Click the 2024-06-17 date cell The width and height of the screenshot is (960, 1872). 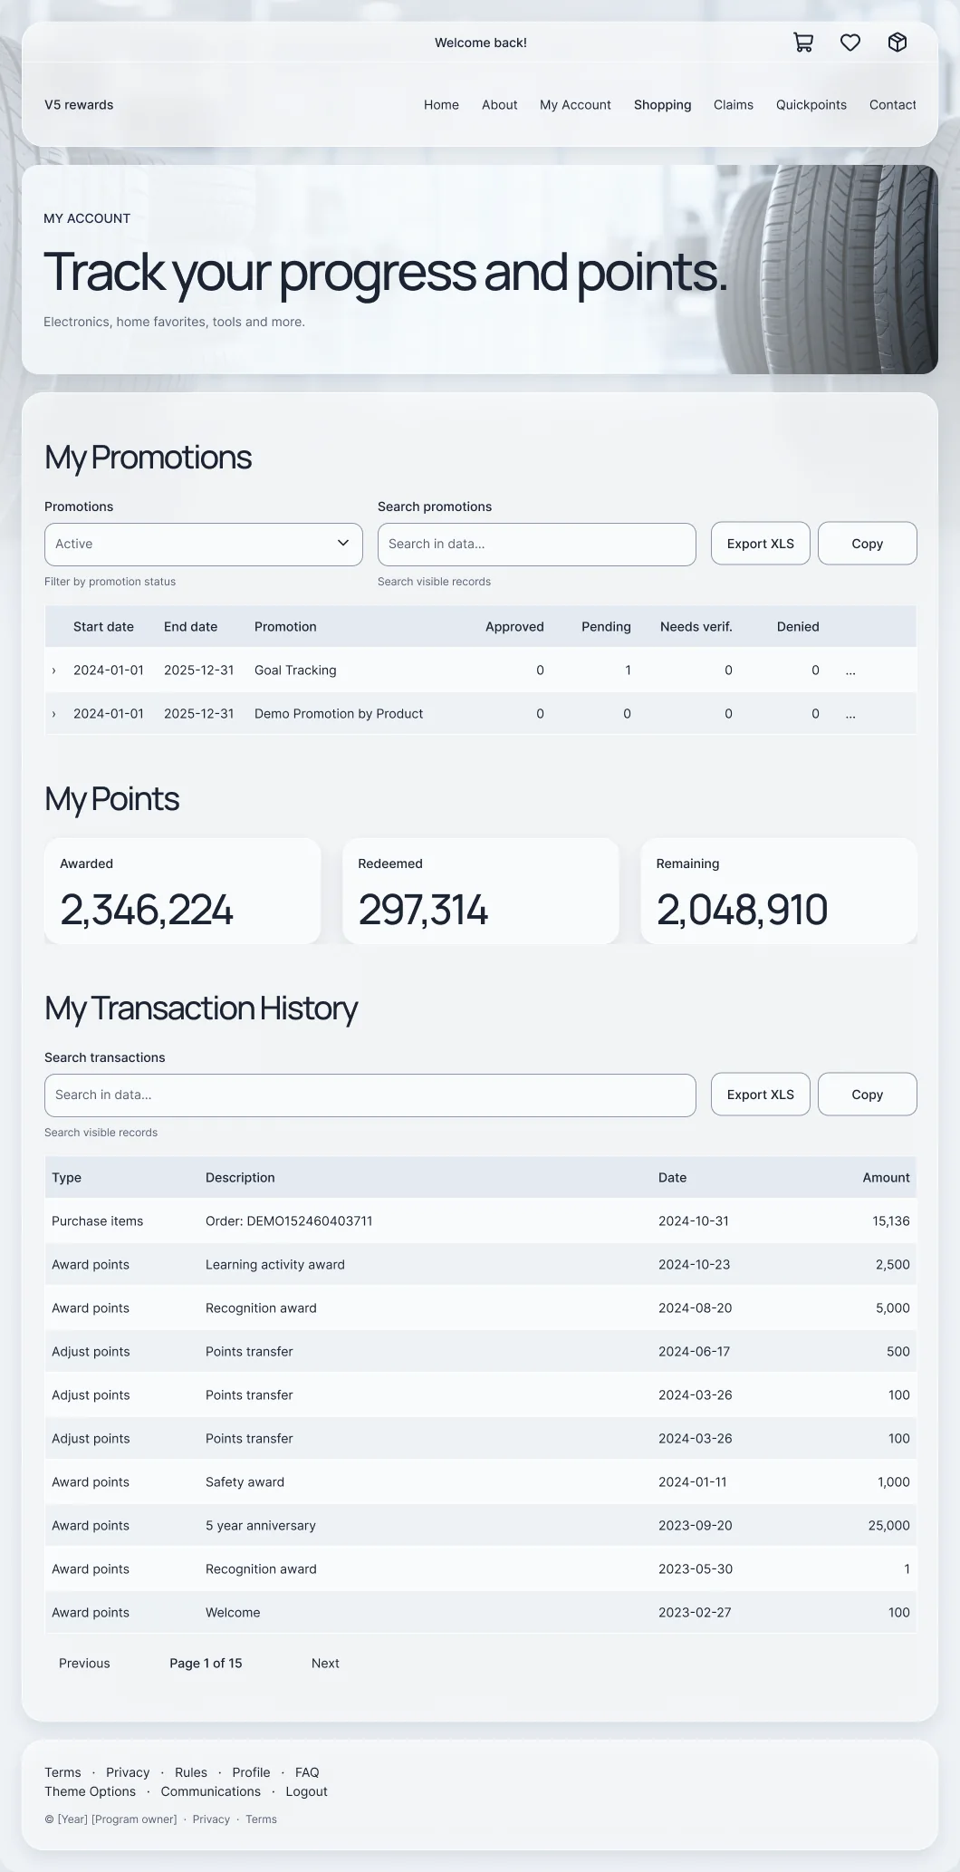[695, 1352]
